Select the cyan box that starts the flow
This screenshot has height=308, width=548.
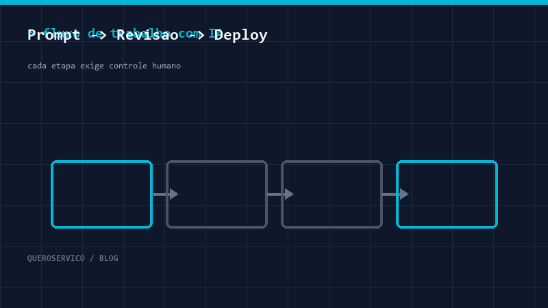(x=101, y=194)
